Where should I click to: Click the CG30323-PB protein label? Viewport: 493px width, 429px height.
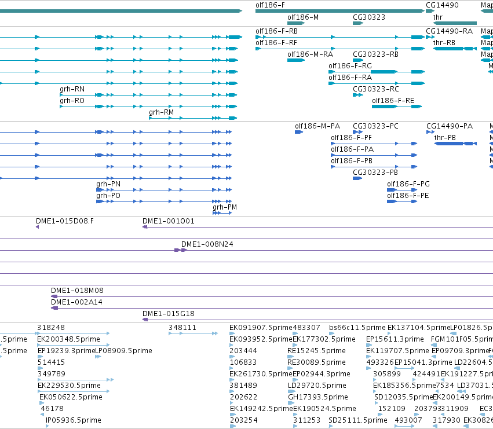pyautogui.click(x=375, y=173)
